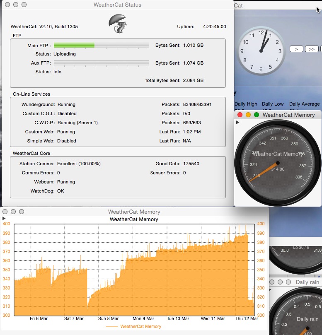Click the Main FTP progress bar
The image size is (322, 335).
point(102,45)
